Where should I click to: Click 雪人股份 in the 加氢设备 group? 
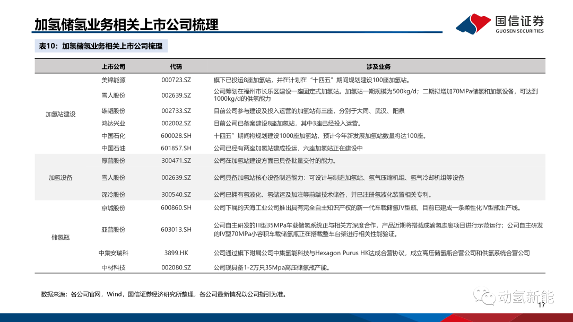[114, 178]
